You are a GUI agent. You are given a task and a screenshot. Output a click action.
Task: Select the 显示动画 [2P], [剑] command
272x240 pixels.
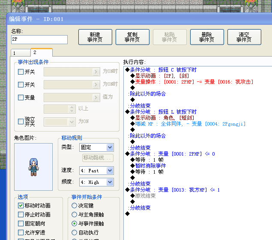coord(162,76)
